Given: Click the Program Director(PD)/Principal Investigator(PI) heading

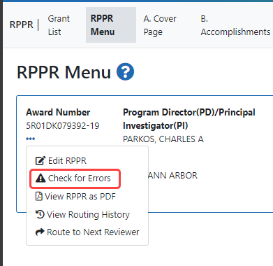Looking at the screenshot, I should pyautogui.click(x=189, y=119).
